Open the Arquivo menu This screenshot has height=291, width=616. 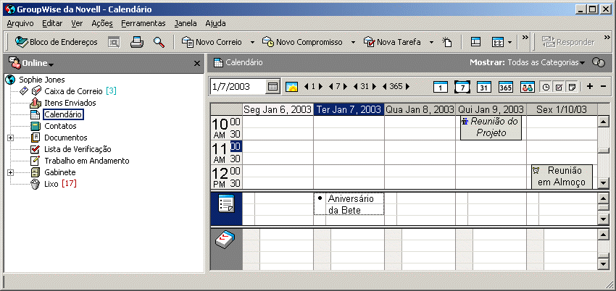20,23
